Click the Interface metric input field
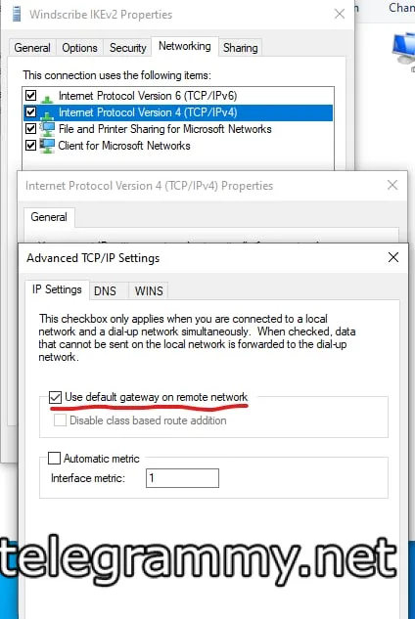 182,478
